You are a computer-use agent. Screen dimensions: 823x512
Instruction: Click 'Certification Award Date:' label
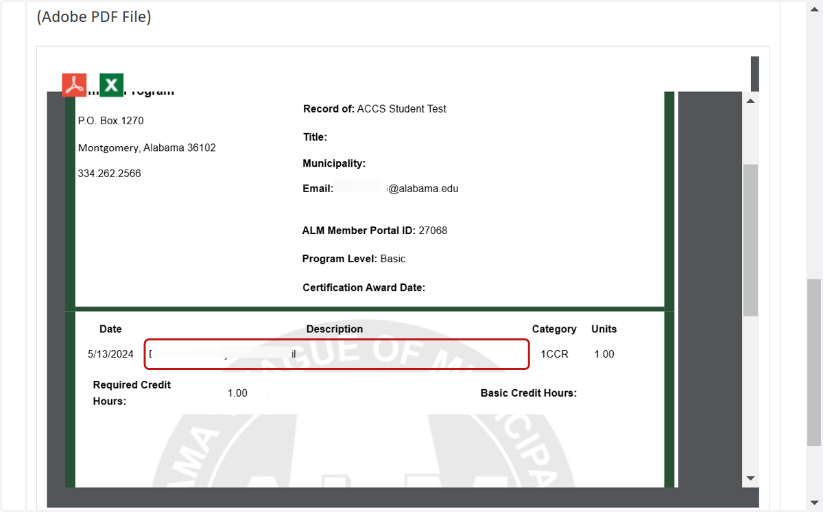[x=364, y=288]
